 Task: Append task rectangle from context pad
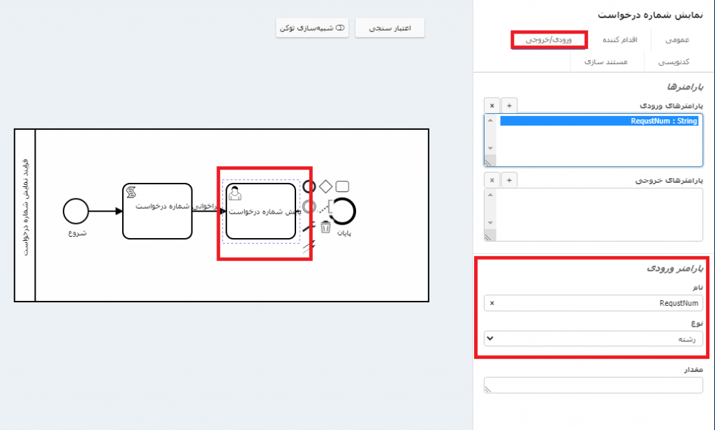[x=342, y=186]
